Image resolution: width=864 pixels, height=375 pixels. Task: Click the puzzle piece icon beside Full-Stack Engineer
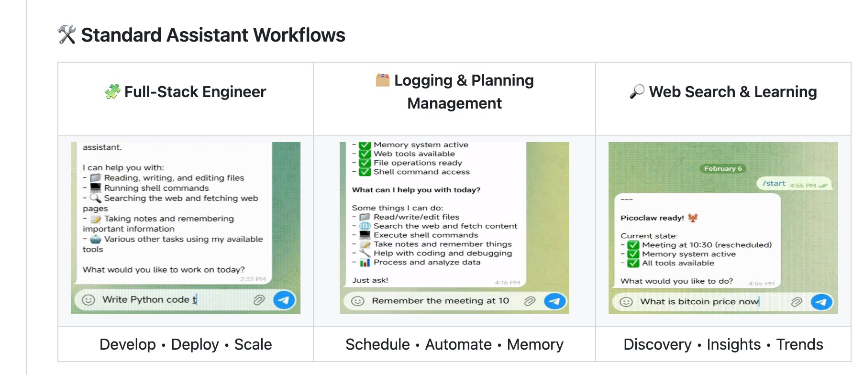[113, 92]
